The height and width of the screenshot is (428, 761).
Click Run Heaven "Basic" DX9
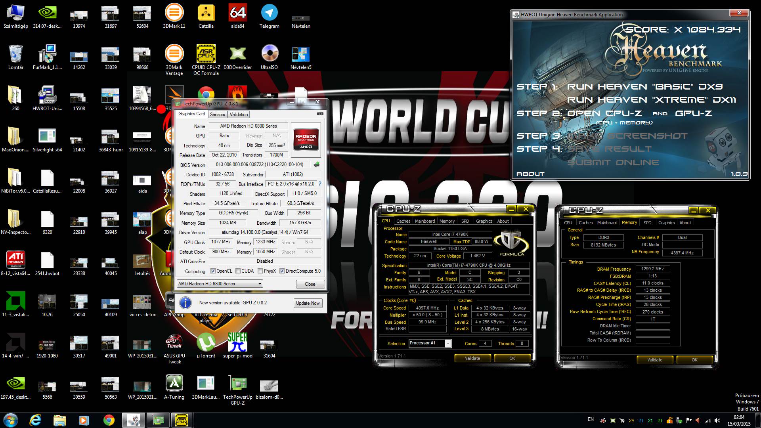coord(644,87)
